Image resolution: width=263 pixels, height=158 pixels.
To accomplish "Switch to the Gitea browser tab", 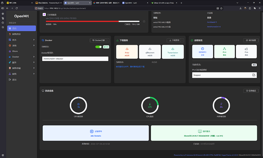I will (164, 3).
